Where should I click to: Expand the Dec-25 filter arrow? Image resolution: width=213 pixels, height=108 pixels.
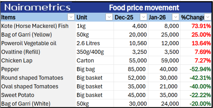143,17
